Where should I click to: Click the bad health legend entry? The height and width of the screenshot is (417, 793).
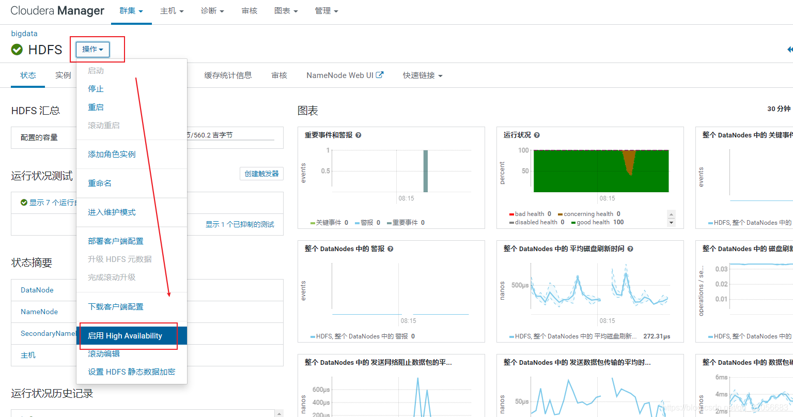[530, 214]
